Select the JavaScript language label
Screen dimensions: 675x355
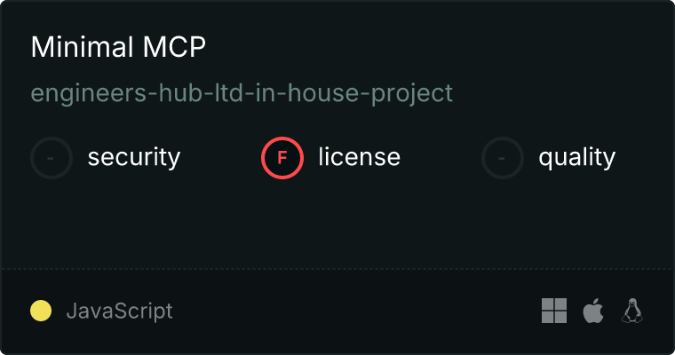[x=119, y=311]
